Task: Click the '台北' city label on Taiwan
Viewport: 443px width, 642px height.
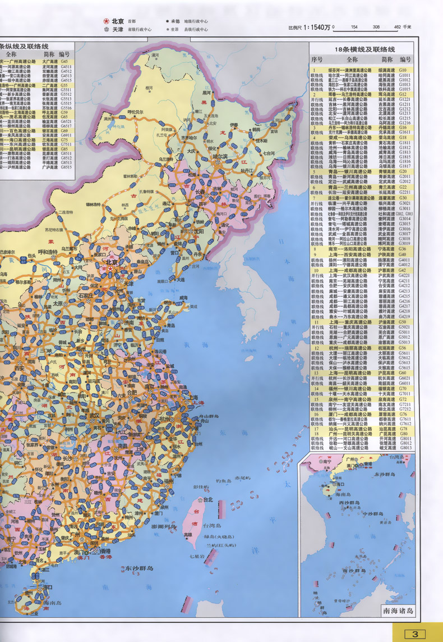Action: tap(208, 500)
